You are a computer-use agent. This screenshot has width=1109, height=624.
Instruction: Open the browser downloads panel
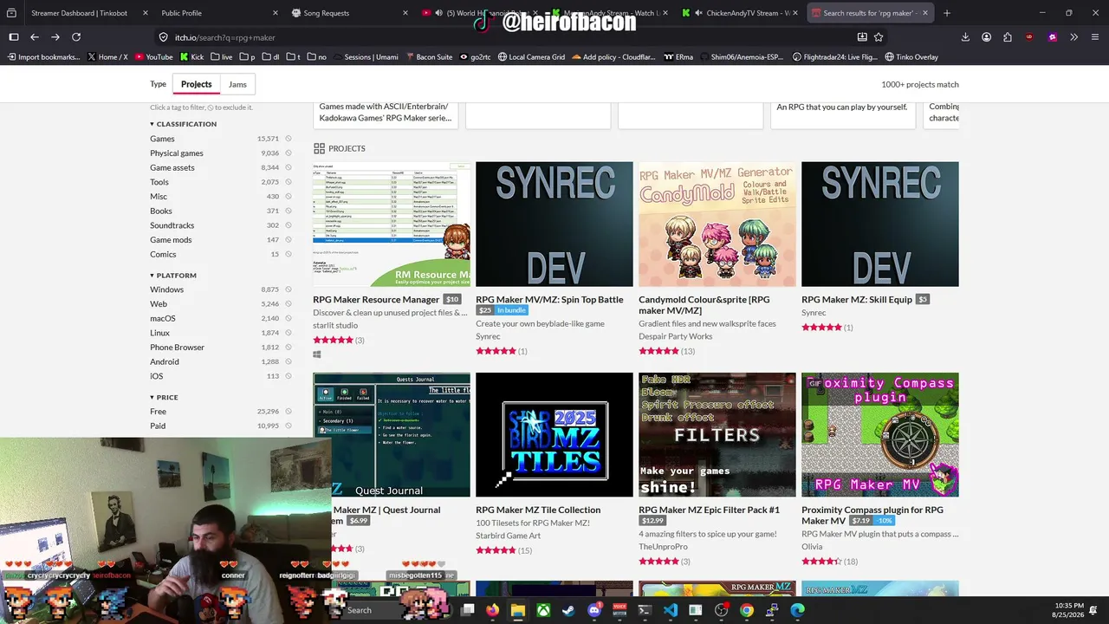[x=965, y=37]
